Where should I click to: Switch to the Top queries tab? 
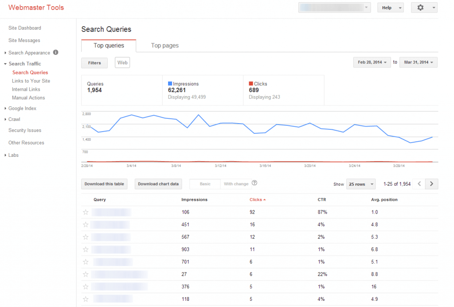(109, 46)
